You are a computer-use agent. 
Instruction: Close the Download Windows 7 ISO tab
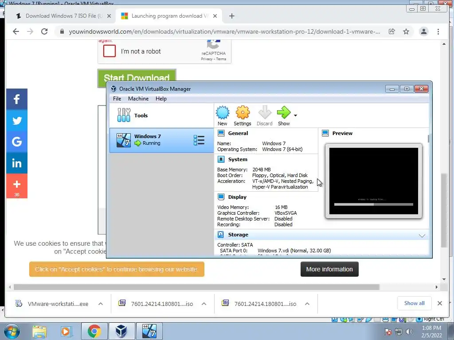[109, 16]
